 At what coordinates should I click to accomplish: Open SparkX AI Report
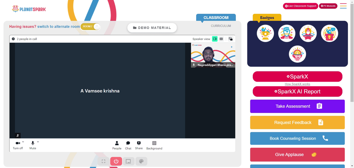(297, 92)
